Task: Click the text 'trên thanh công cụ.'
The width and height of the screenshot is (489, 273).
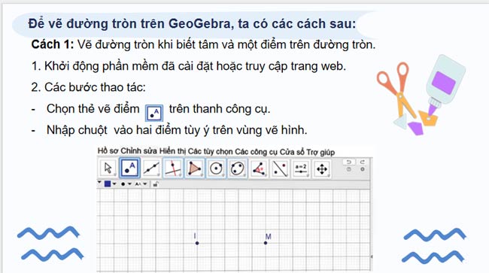Action: coord(220,109)
